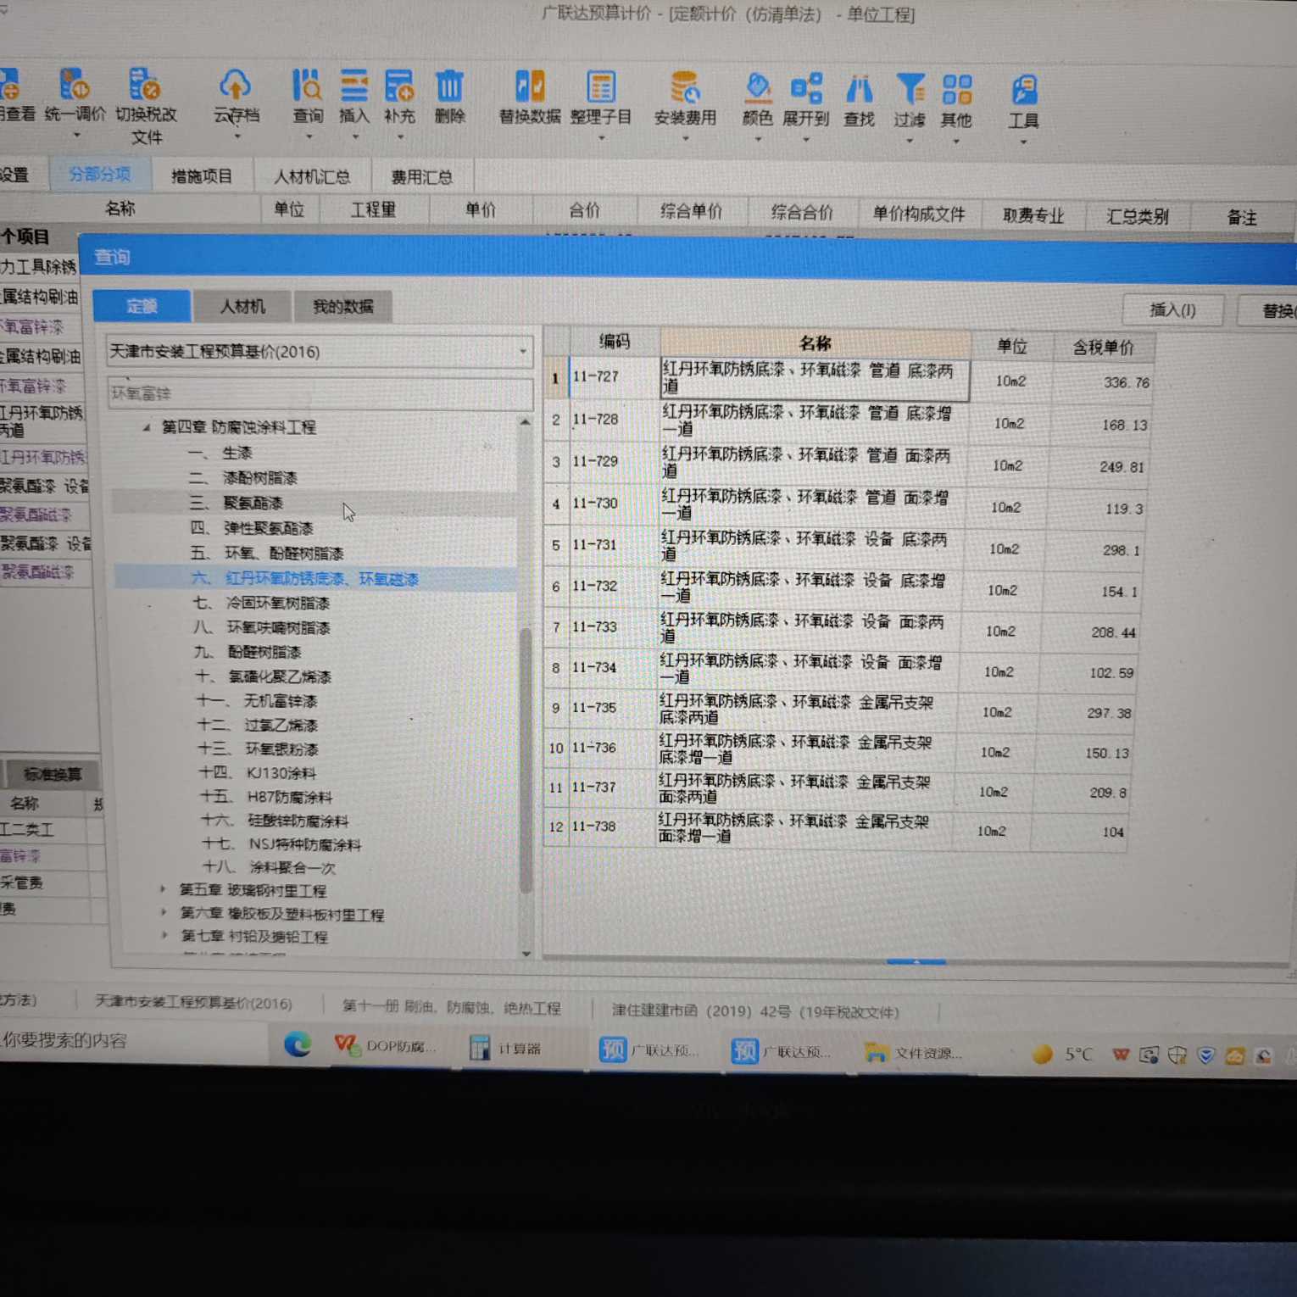
Task: Click the 过滤 funnel icon
Action: (910, 89)
